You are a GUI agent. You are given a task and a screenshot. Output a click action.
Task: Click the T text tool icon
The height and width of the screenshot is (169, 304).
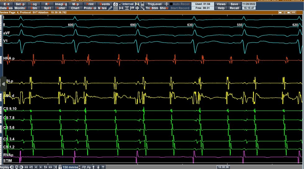pos(103,167)
